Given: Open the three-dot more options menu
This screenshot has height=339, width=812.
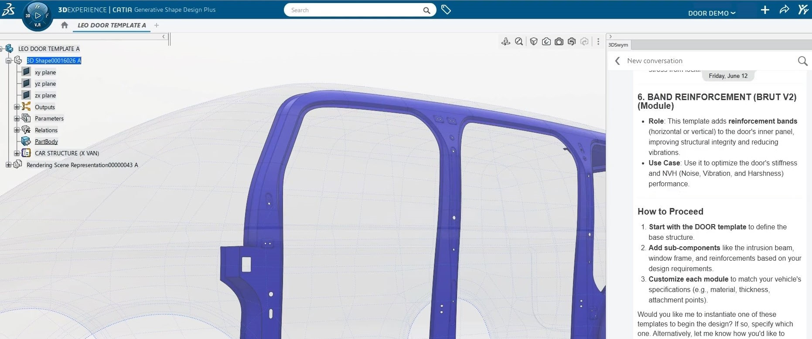Looking at the screenshot, I should click(598, 41).
